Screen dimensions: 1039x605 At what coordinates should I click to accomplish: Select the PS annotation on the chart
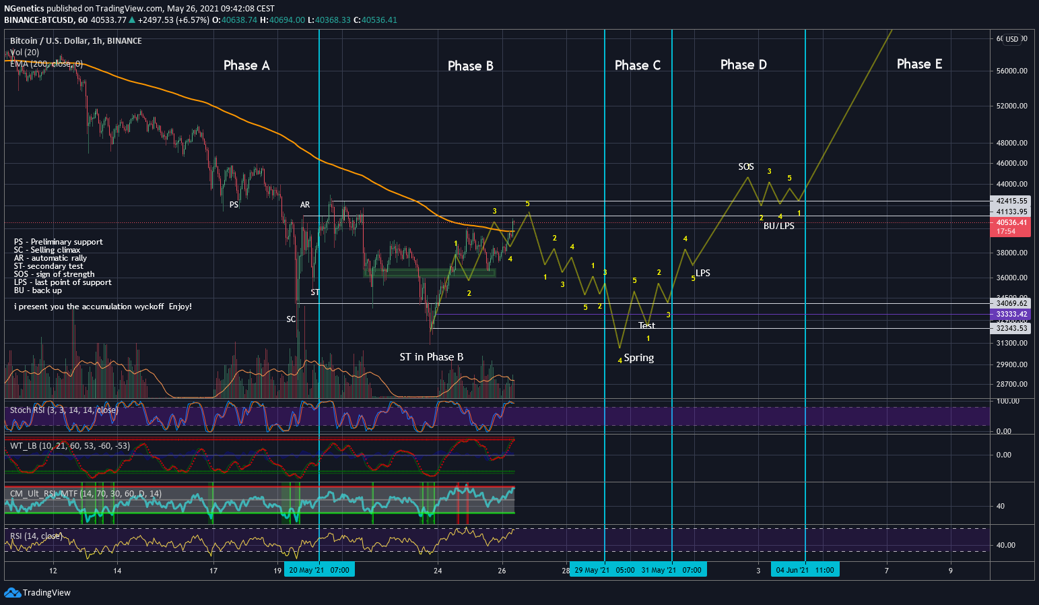tap(234, 205)
